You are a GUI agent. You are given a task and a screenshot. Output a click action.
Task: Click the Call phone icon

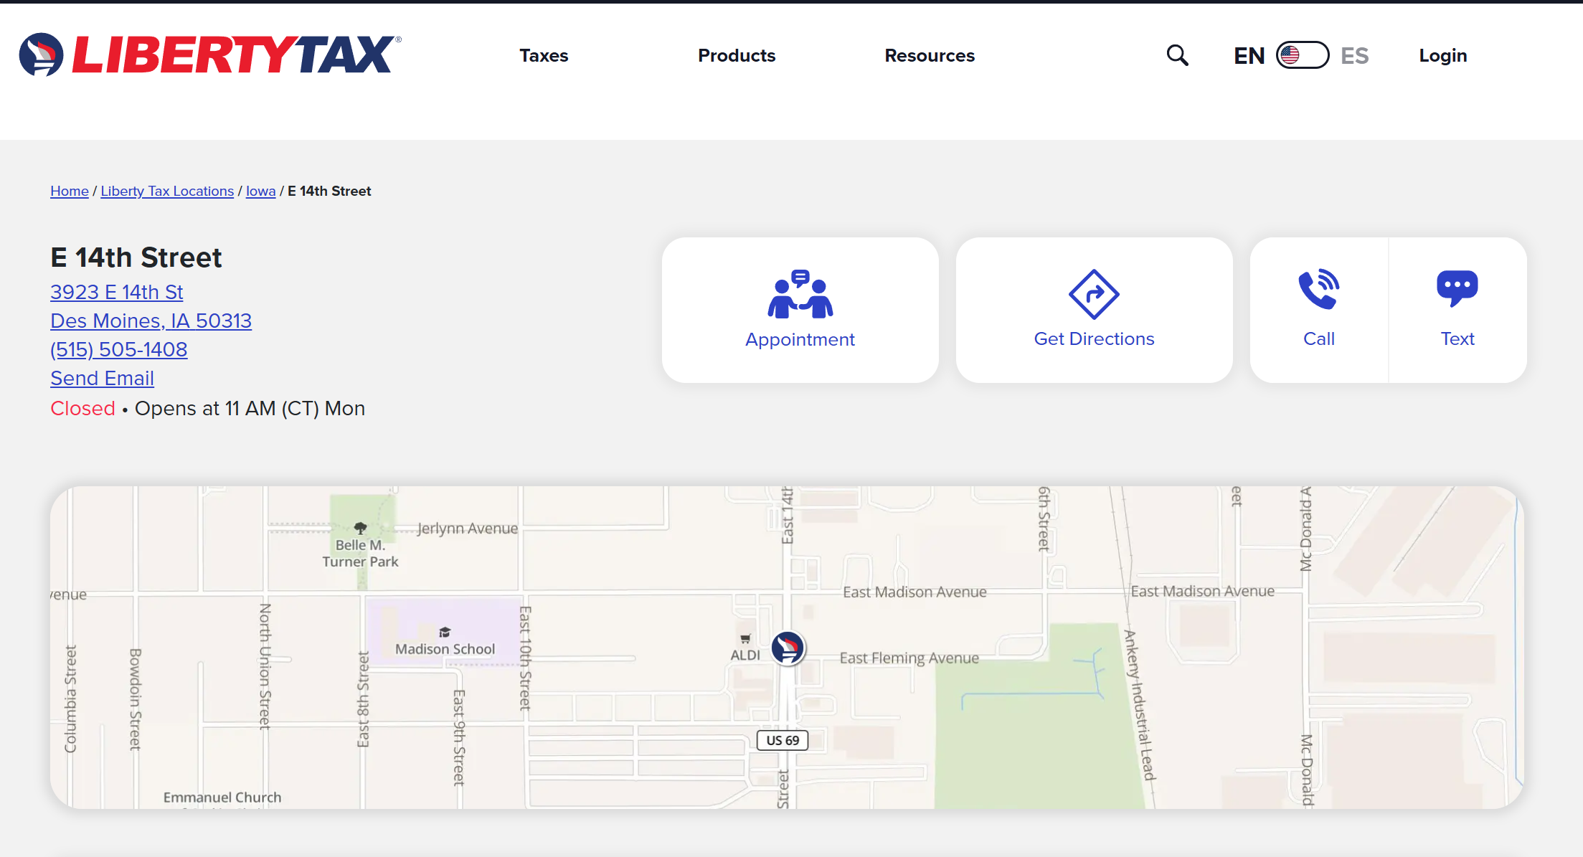click(x=1318, y=290)
